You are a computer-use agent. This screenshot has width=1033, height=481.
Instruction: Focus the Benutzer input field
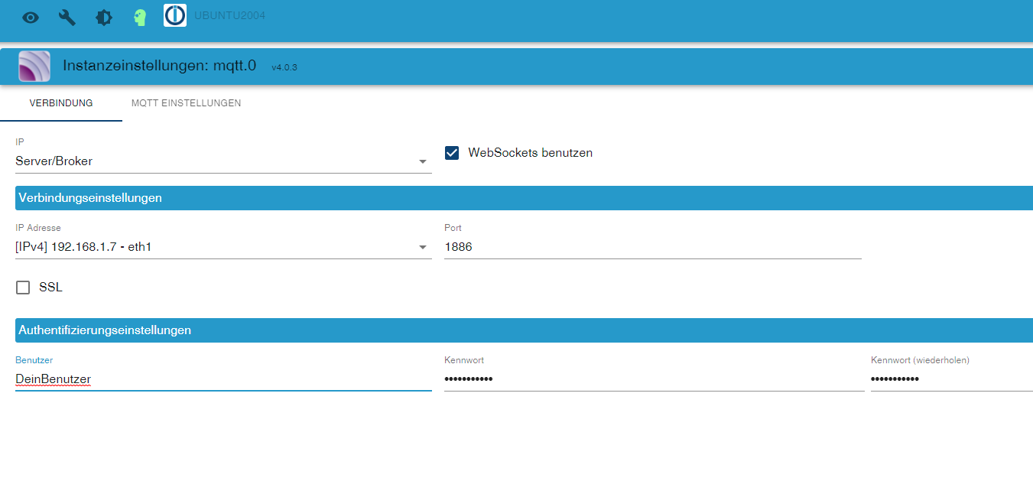pyautogui.click(x=222, y=379)
